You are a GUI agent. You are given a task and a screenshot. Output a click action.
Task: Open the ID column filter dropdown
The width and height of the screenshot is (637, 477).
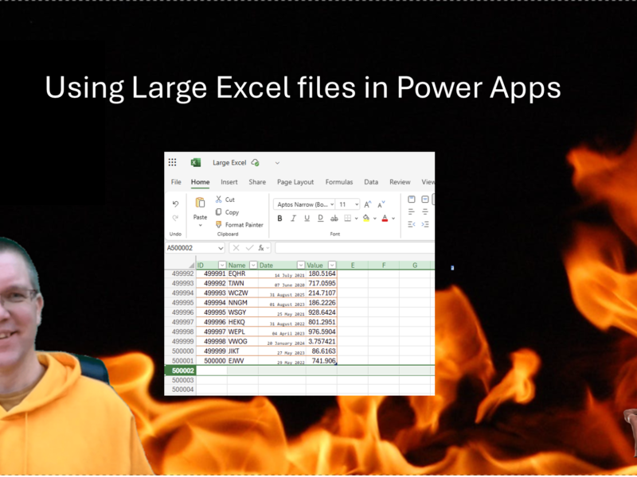[222, 266]
